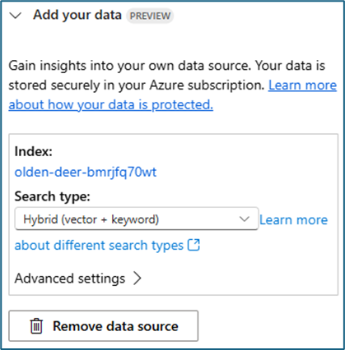Click the right arrow beside Advanced settings
Viewport: 345px width, 350px height.
137,279
